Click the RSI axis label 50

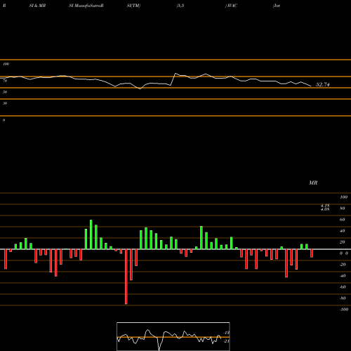click(x=5, y=92)
